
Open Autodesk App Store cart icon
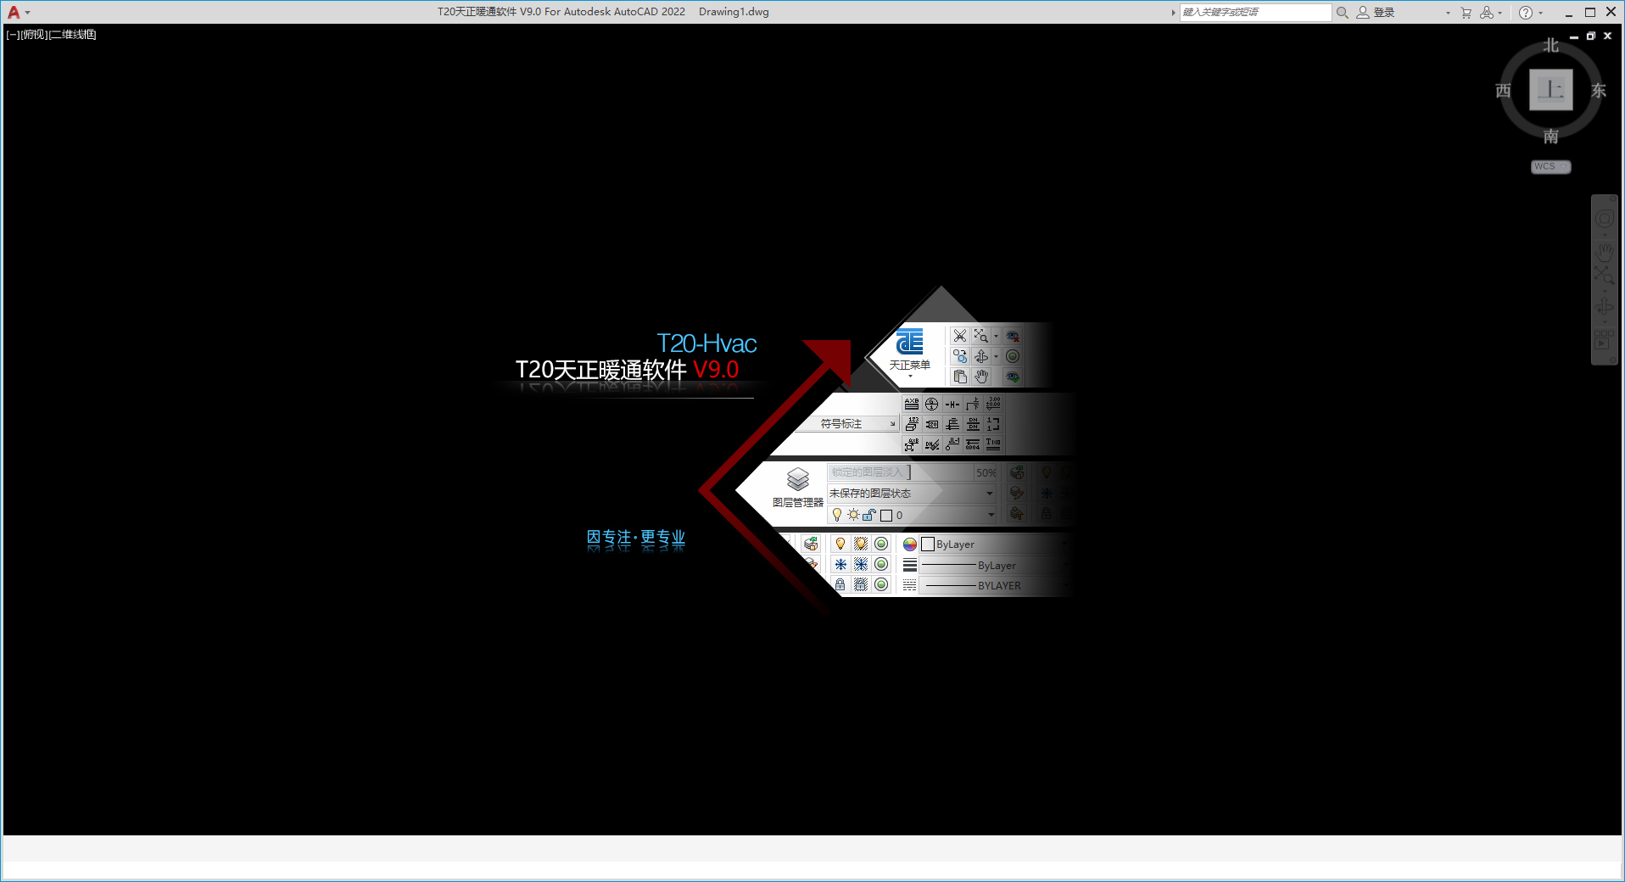[1466, 13]
